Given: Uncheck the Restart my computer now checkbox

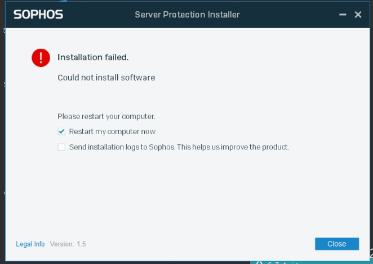Looking at the screenshot, I should pos(61,131).
